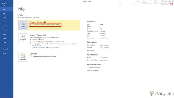Open the Mansi Arora account name menu
The width and height of the screenshot is (174, 98).
pos(165,4)
